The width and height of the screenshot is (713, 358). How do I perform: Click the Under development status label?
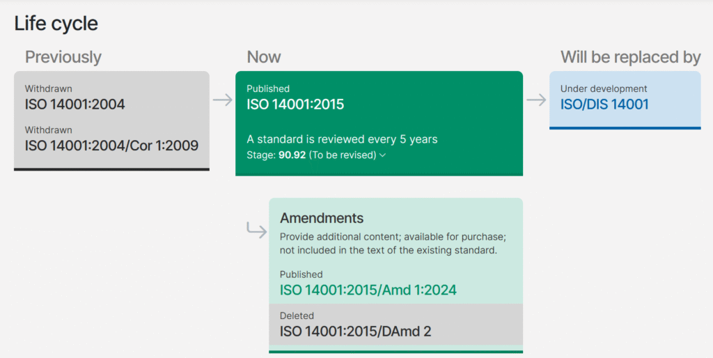tap(604, 88)
